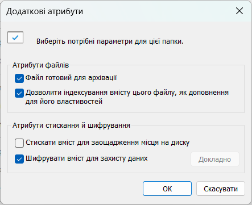The width and height of the screenshot is (252, 205).
Task: Click the 'Атрибути файлів' group heading
Action: point(40,65)
